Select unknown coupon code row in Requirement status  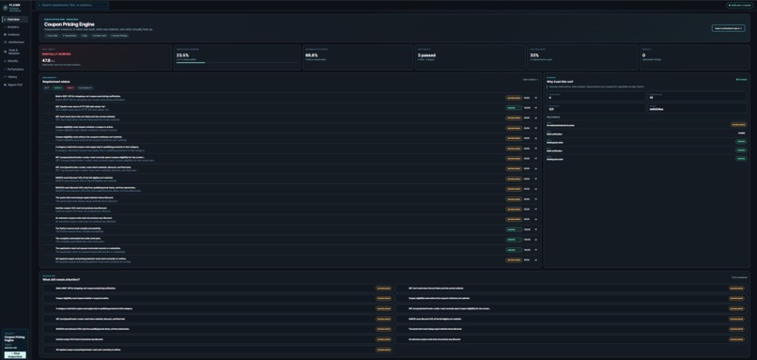[290, 219]
